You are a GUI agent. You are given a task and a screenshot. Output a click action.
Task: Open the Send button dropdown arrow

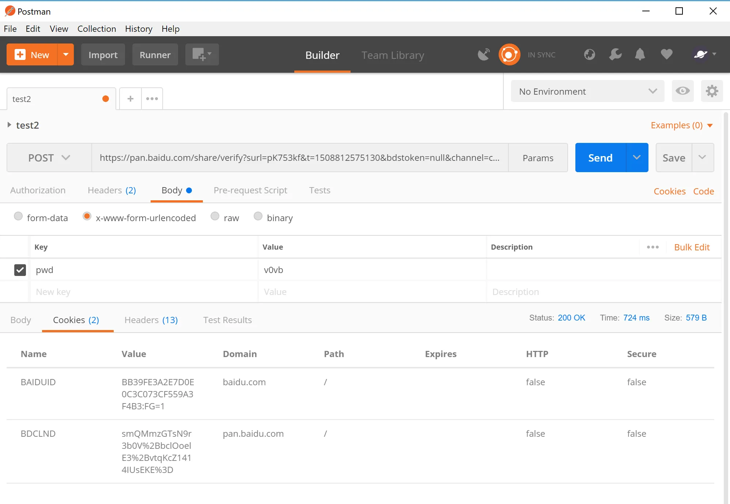pos(637,158)
